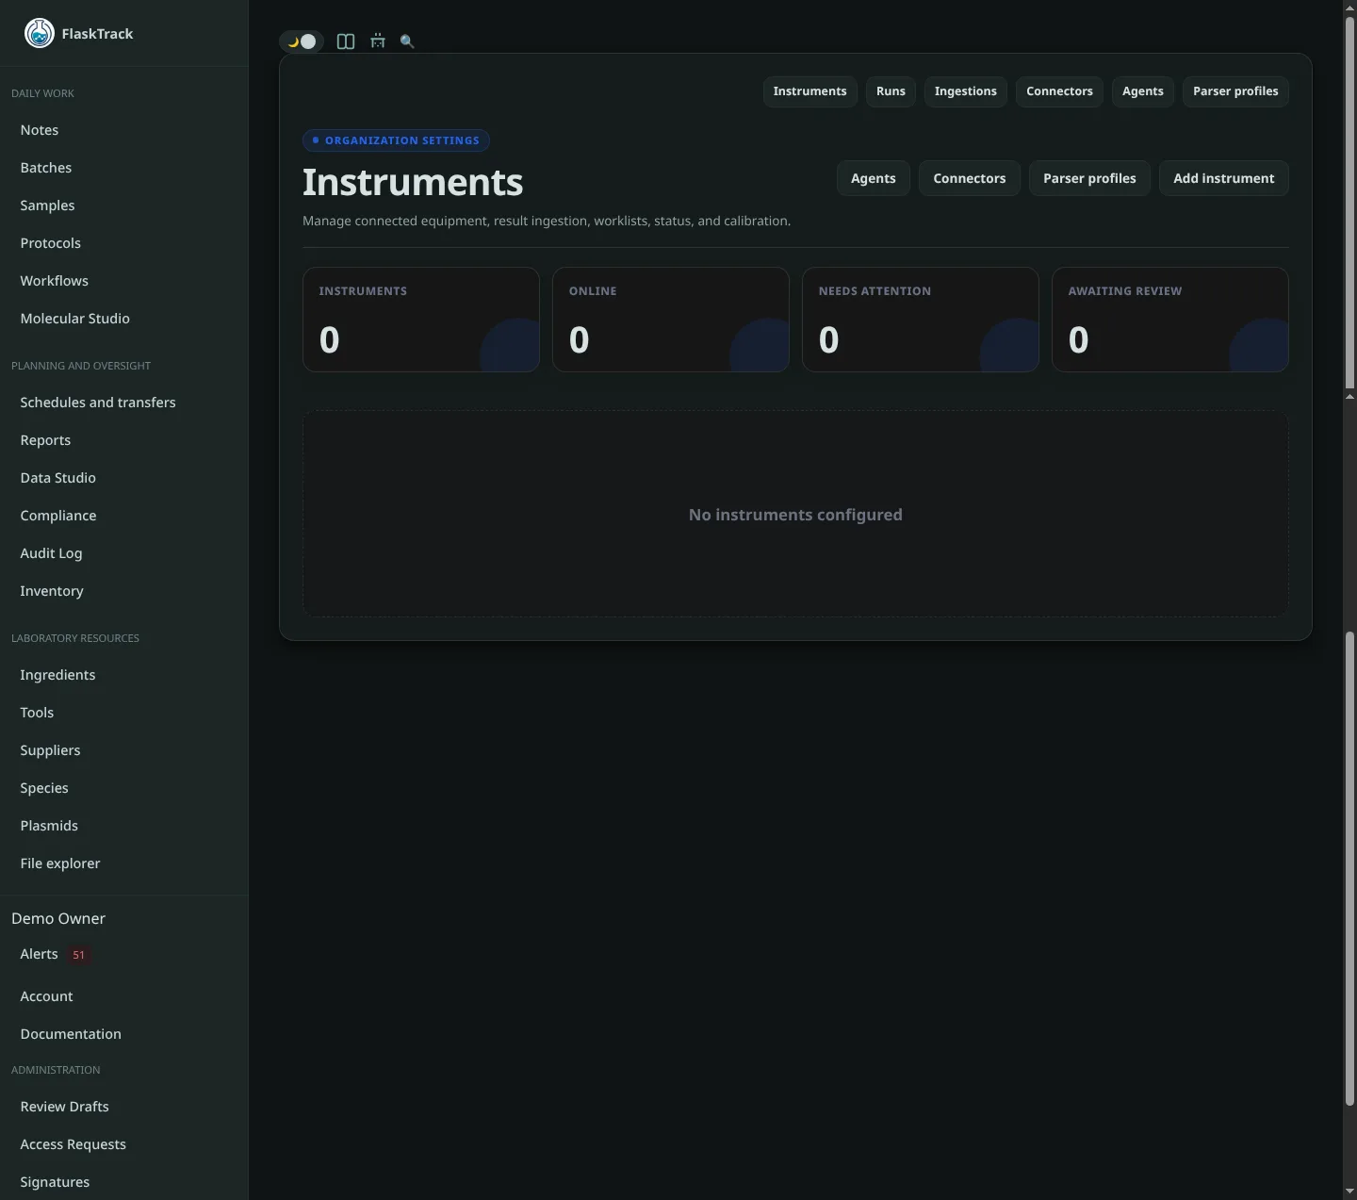Open the Ingredients list
The width and height of the screenshot is (1357, 1200).
(x=57, y=675)
